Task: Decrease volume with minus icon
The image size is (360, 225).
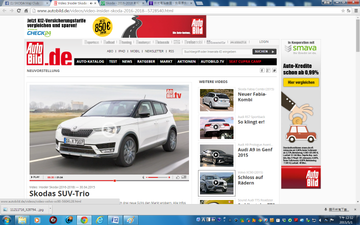Action: [x=147, y=177]
